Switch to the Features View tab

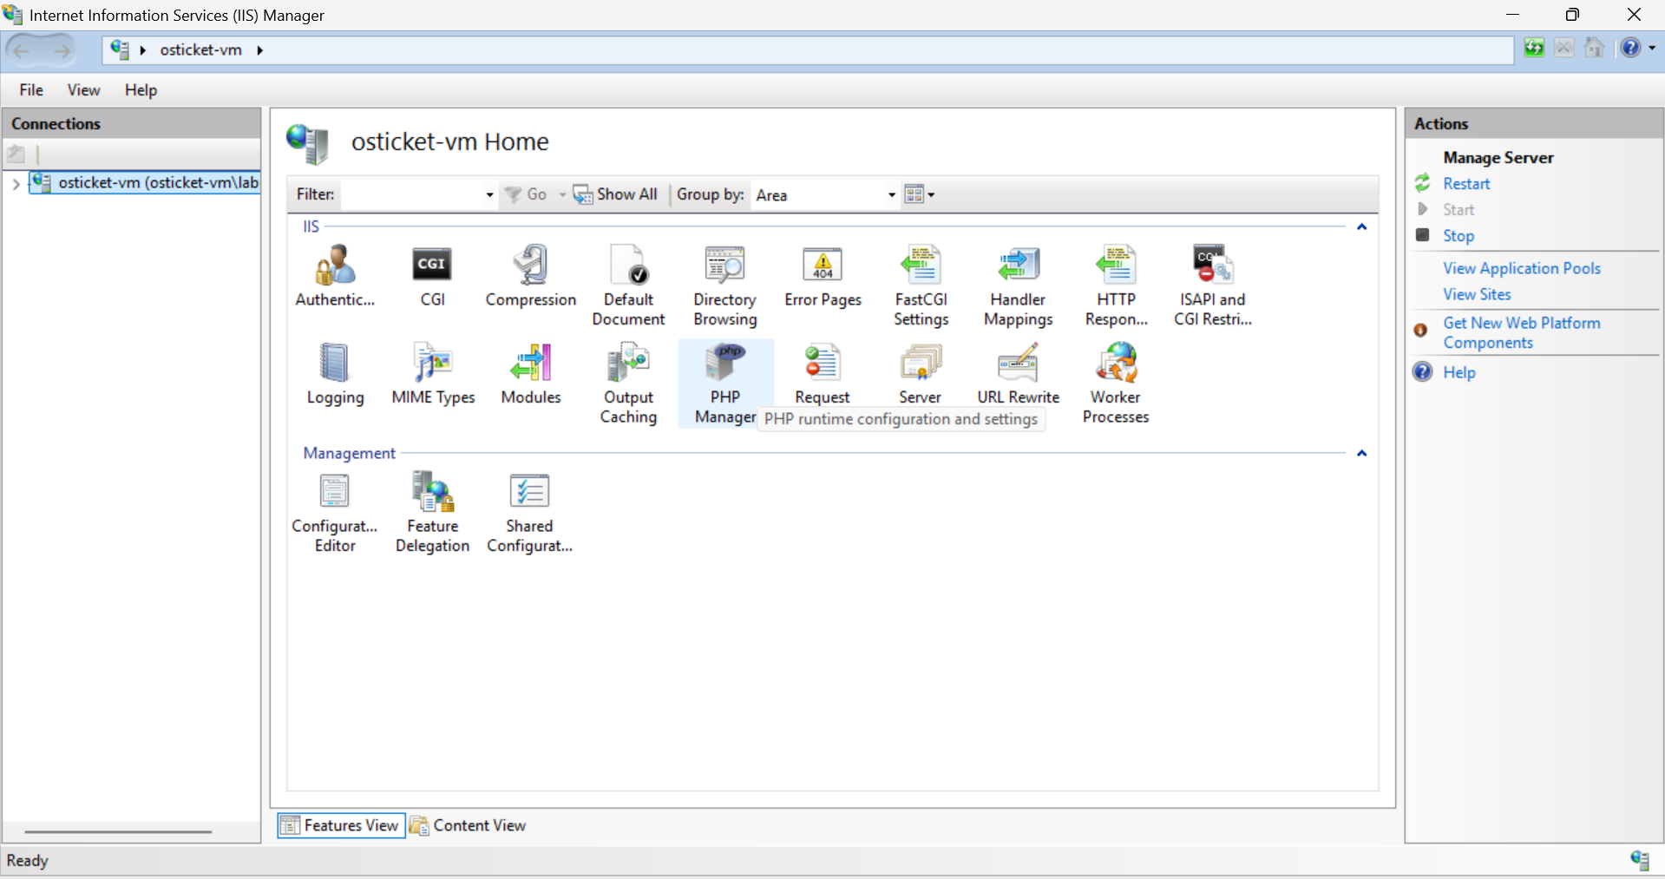341,825
